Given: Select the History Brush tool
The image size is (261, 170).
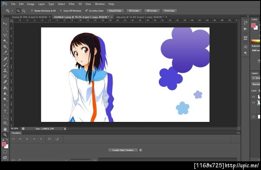Looking at the screenshot, I should tap(5, 76).
